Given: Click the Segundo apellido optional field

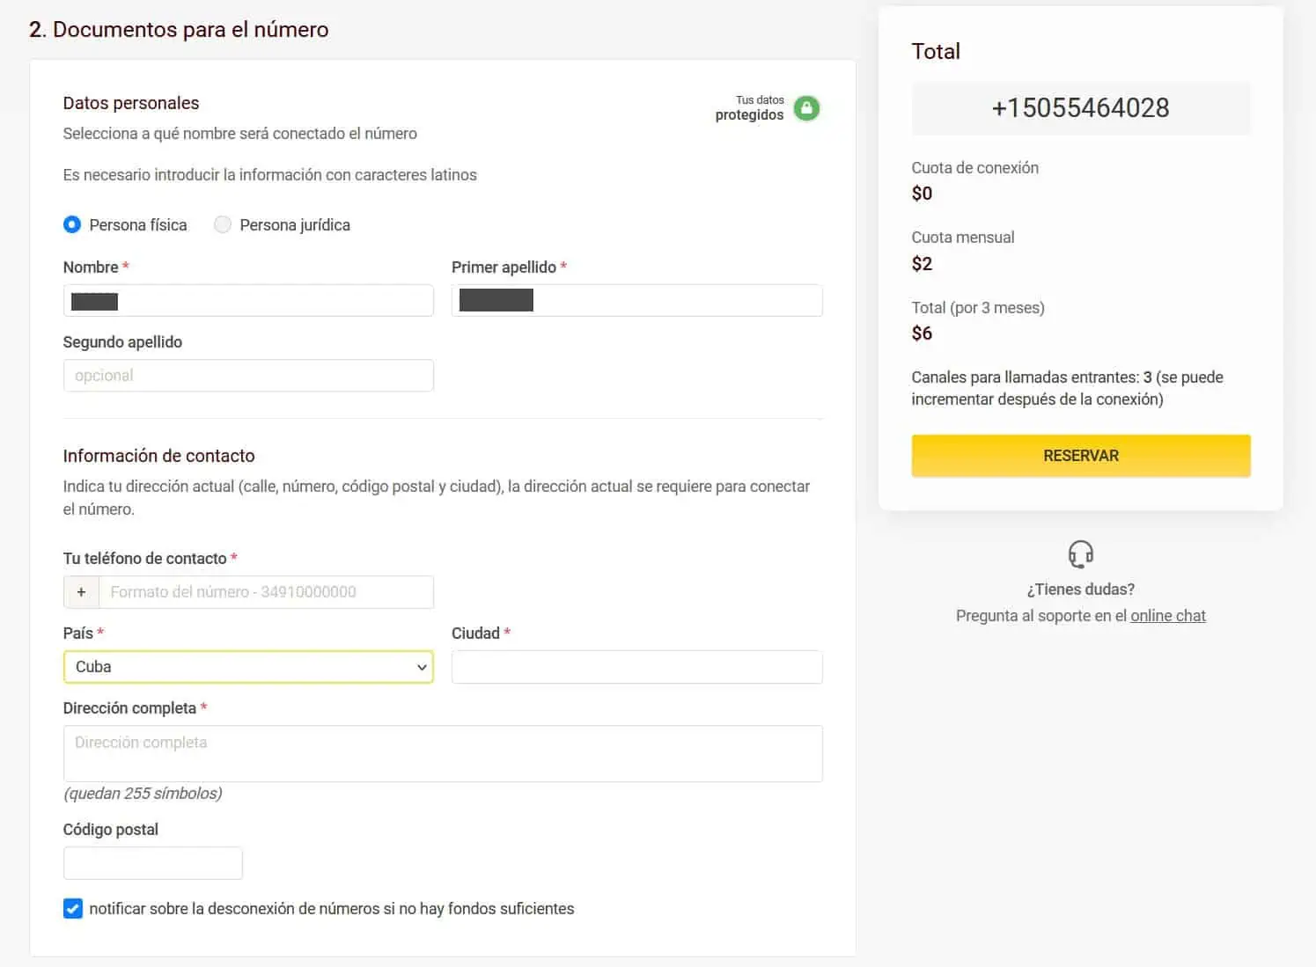Looking at the screenshot, I should (248, 376).
